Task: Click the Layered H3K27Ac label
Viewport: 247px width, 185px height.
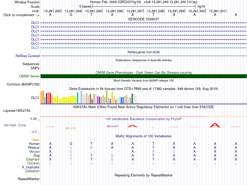Action: click(x=17, y=111)
